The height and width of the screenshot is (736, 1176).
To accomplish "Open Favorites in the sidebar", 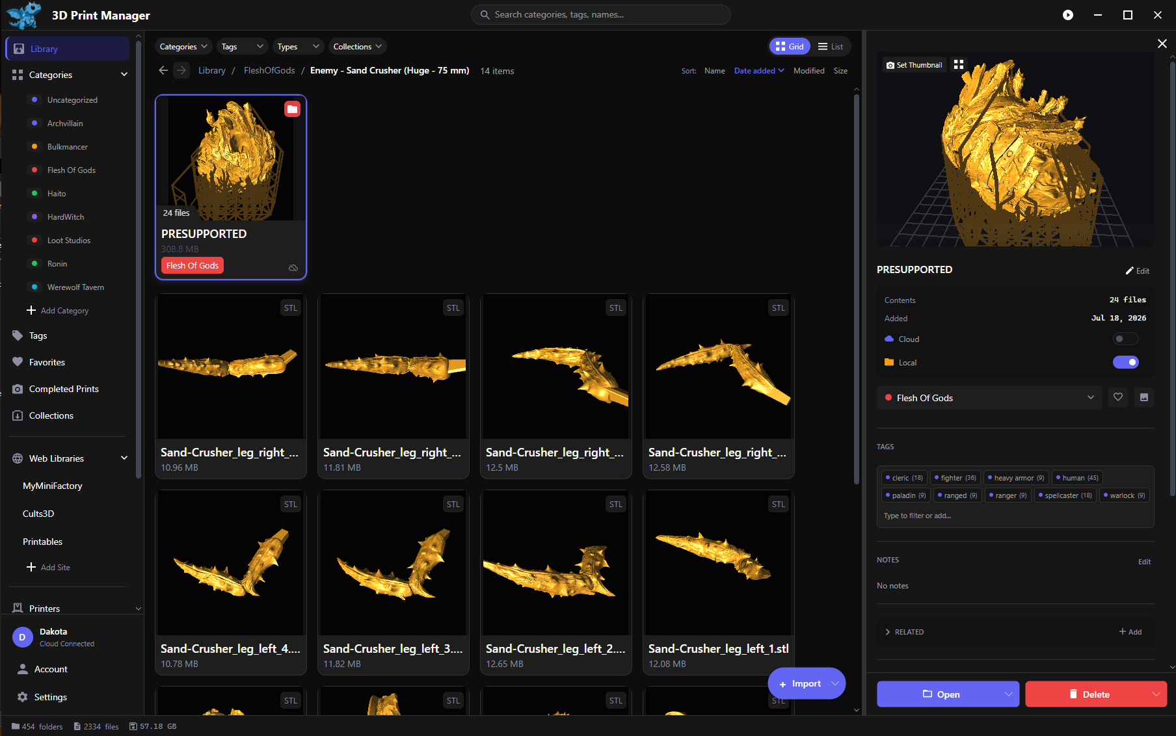I will tap(47, 362).
